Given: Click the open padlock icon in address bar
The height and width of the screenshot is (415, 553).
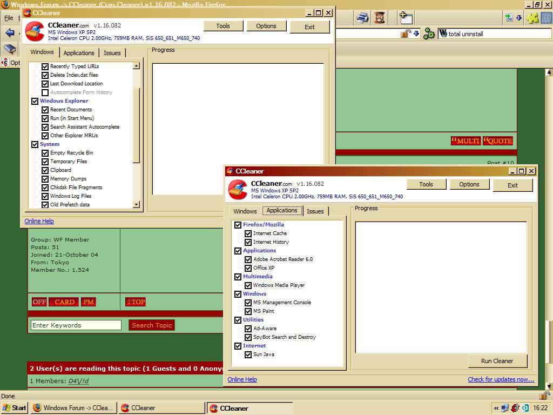Looking at the screenshot, I should (x=406, y=34).
